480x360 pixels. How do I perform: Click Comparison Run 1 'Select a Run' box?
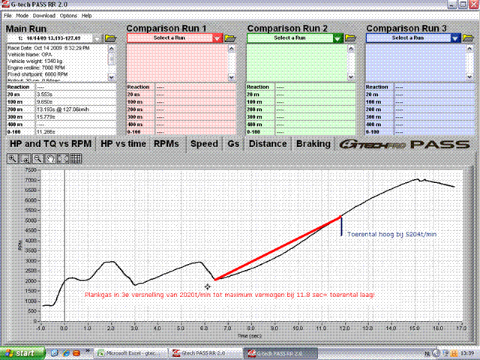[169, 38]
